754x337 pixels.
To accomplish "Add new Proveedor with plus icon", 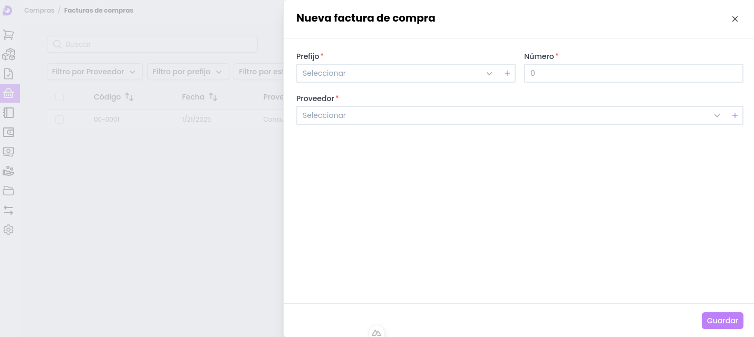I will tap(735, 115).
